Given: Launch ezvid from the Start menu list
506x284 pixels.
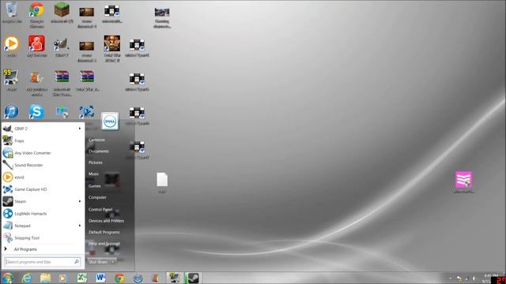Looking at the screenshot, I should click(42, 177).
